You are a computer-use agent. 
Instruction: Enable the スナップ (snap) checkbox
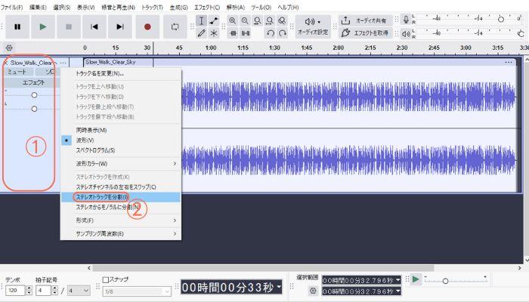click(106, 279)
